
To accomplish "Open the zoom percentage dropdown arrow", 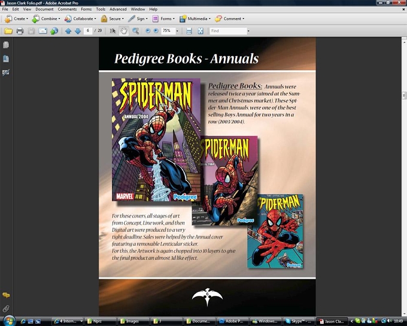I will [x=177, y=31].
